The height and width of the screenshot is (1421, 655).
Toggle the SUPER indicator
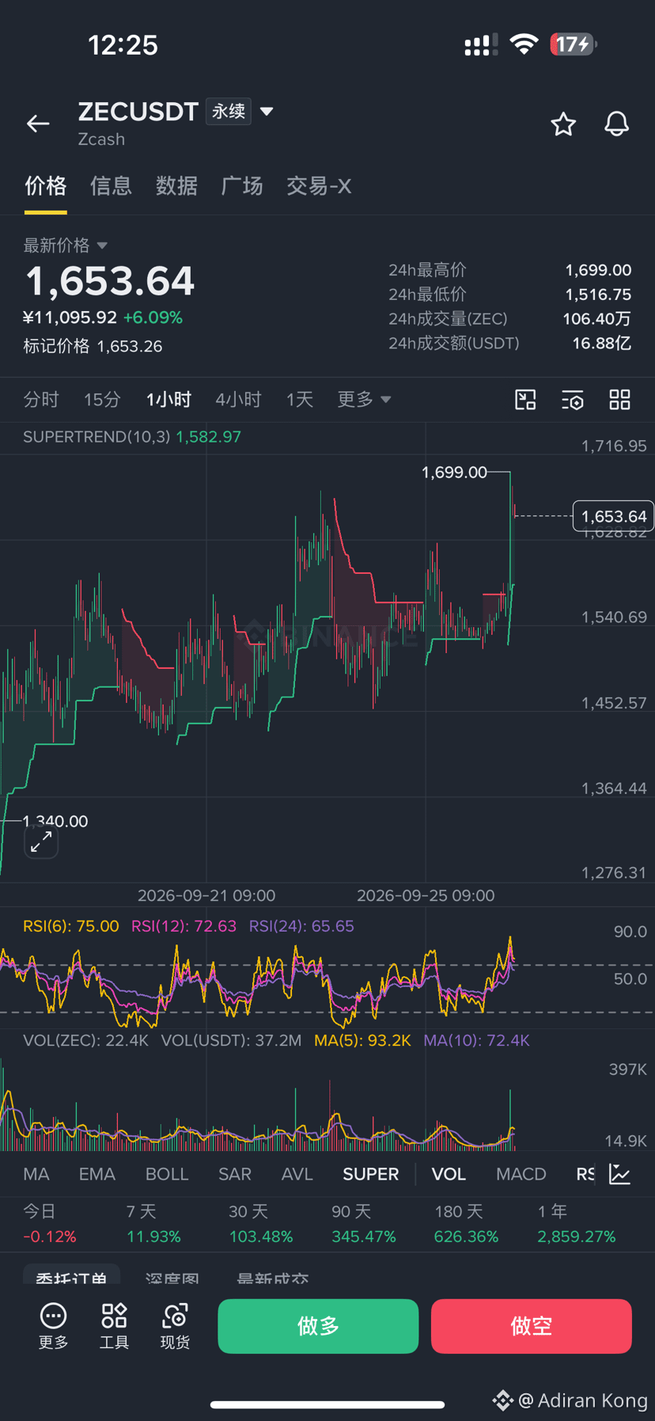[x=370, y=1174]
